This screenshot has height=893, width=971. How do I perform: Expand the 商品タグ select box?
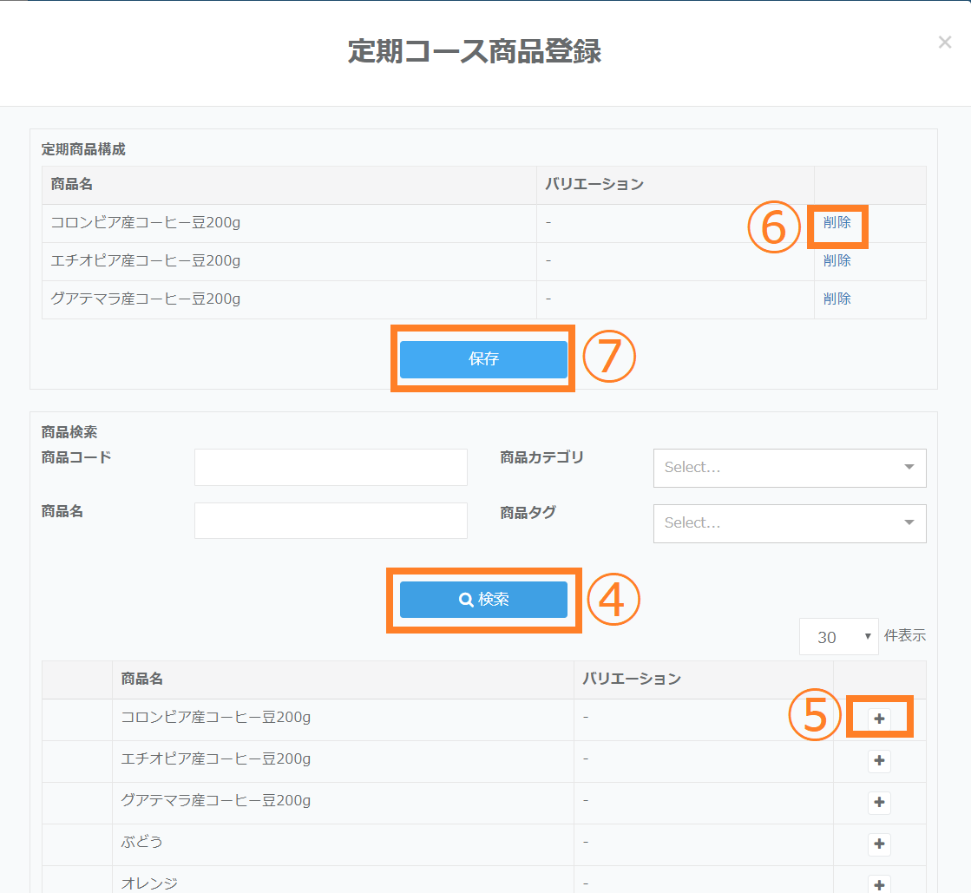(789, 523)
